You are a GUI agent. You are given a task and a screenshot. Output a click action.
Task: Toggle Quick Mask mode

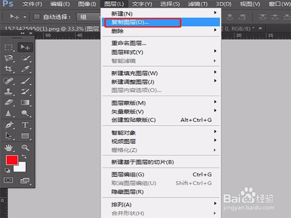tap(9, 180)
